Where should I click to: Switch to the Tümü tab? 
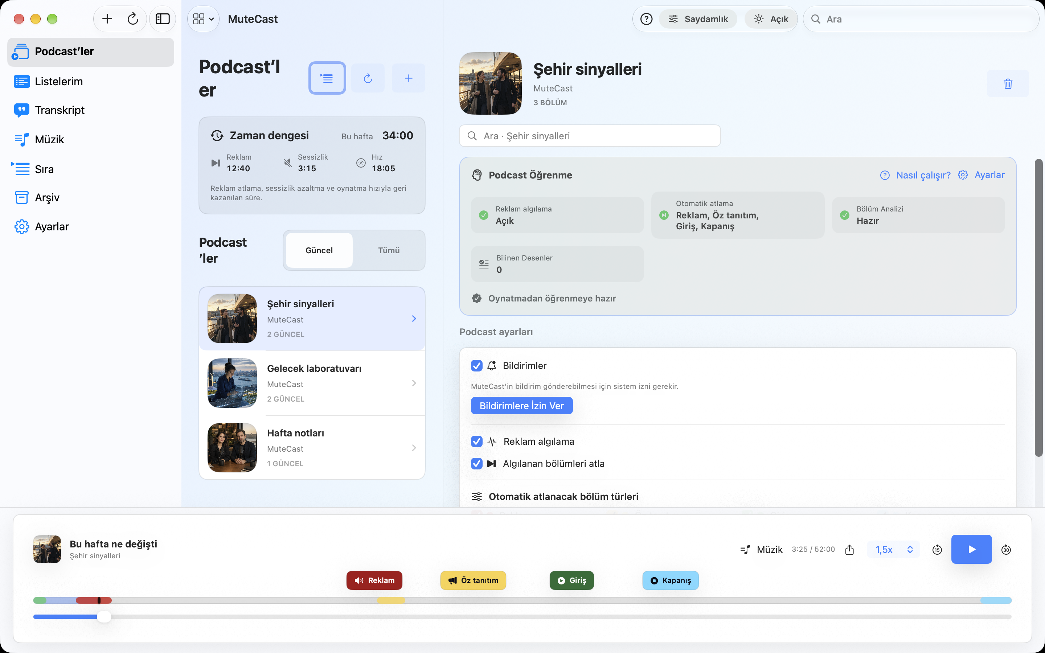pyautogui.click(x=389, y=250)
